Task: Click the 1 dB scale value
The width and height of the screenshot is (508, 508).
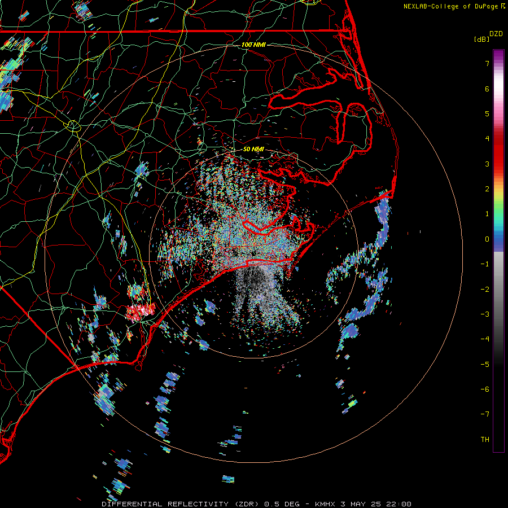Action: coord(487,214)
